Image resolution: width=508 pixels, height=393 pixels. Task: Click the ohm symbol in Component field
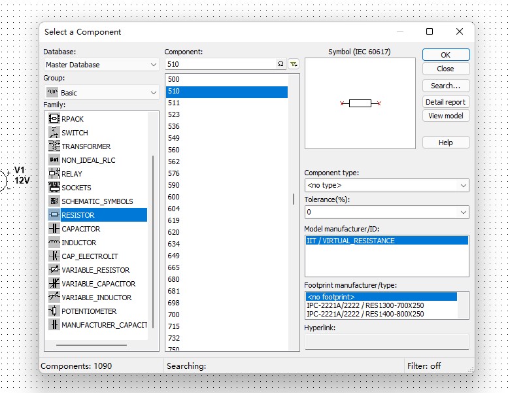click(280, 64)
